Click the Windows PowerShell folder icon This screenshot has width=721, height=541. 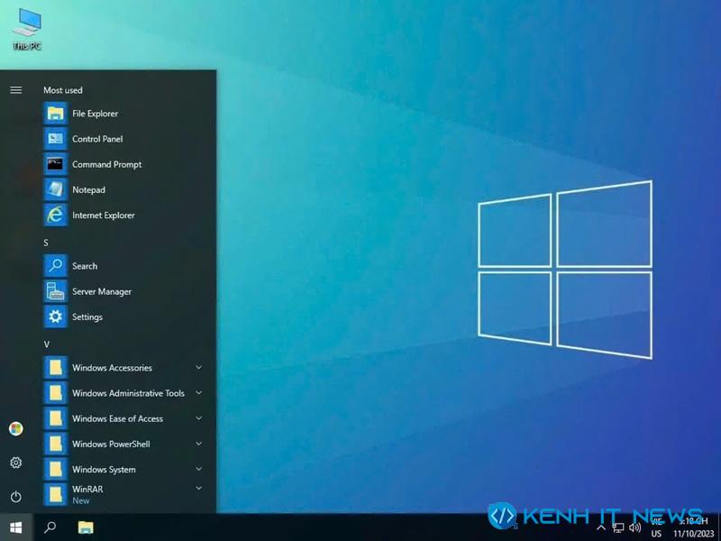click(x=56, y=444)
